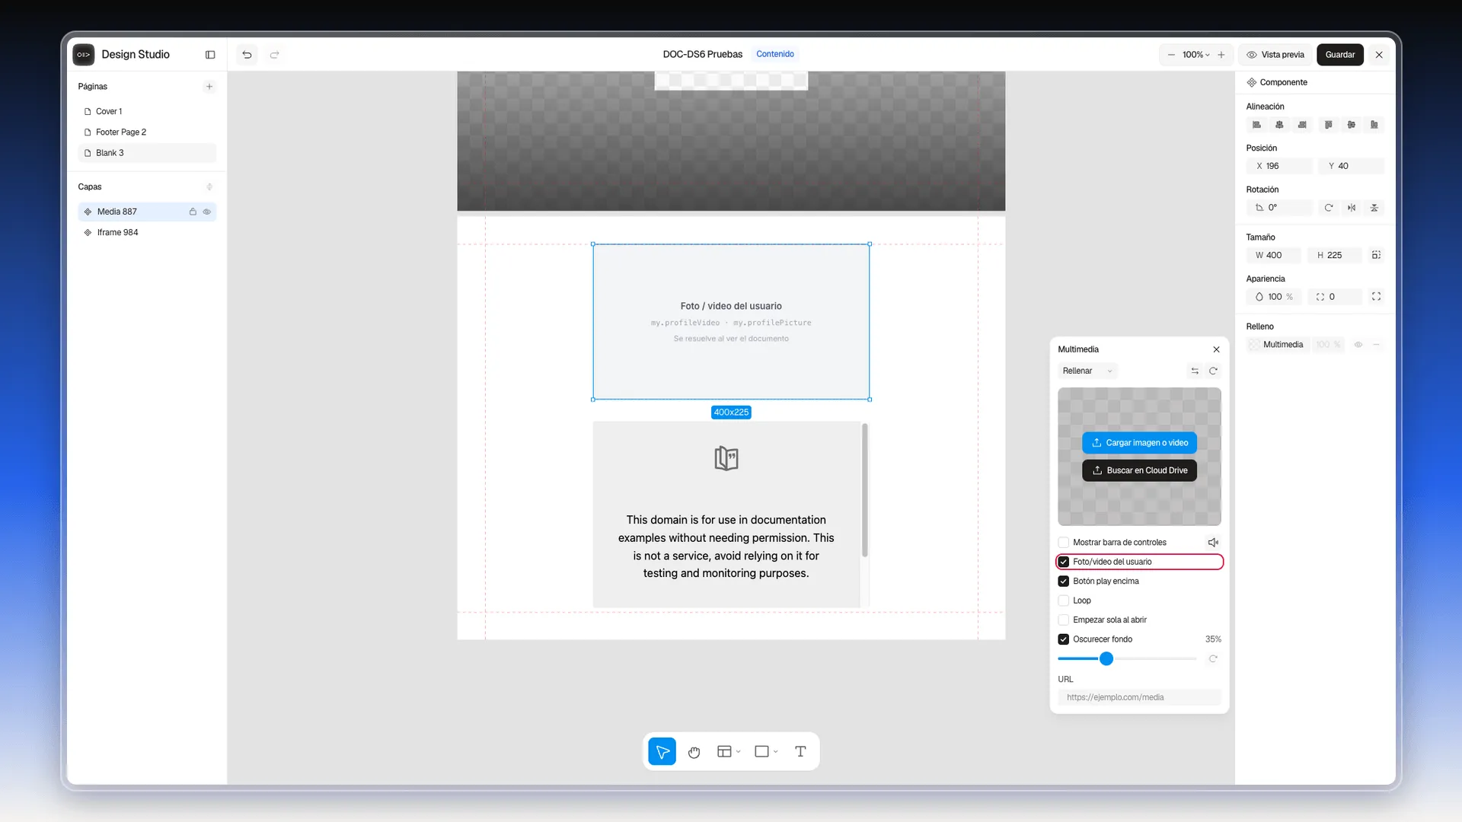Flip horizontally using the mirror icon

[x=1352, y=208]
